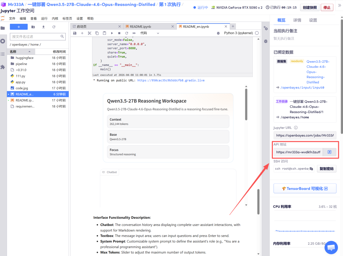This screenshot has height=256, width=343.
Task: Open property inspector gears icon
Action: [266, 28]
